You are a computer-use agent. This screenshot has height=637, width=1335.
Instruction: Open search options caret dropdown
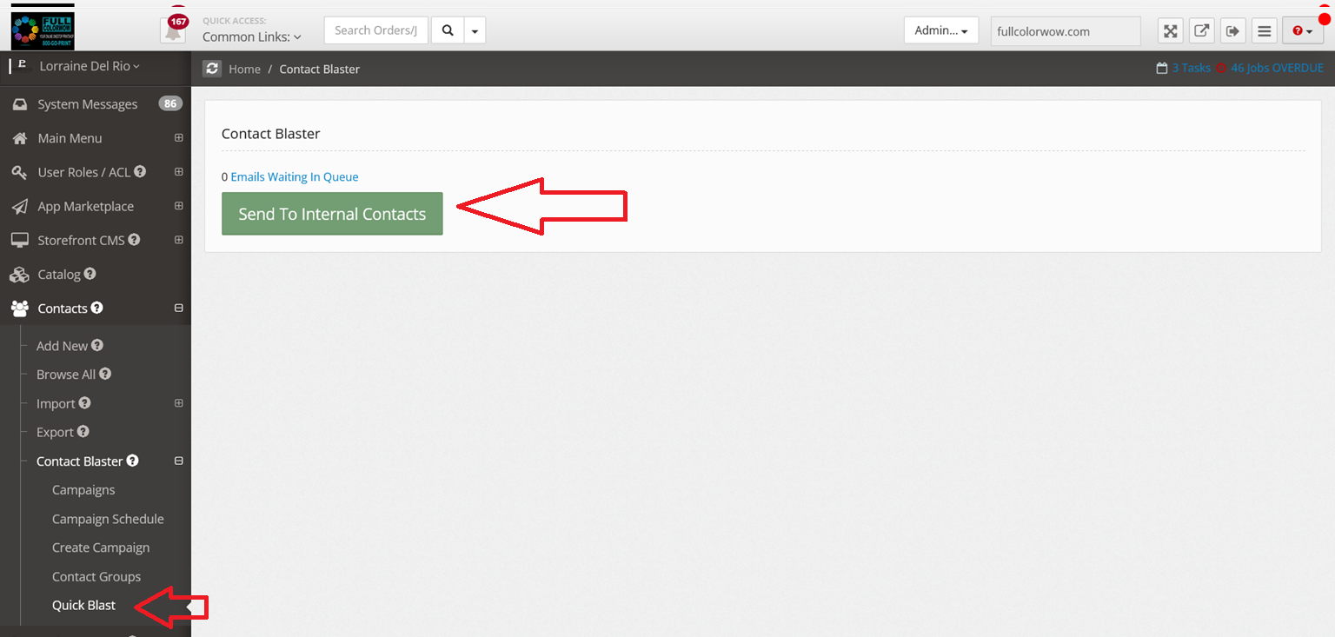(475, 30)
